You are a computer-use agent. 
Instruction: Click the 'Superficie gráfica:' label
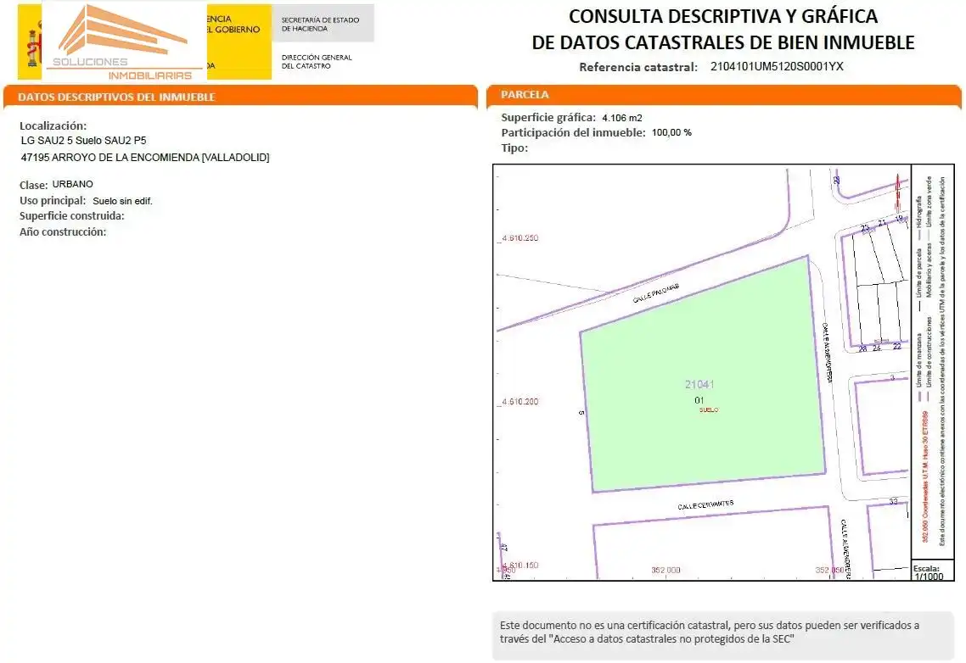pos(548,118)
